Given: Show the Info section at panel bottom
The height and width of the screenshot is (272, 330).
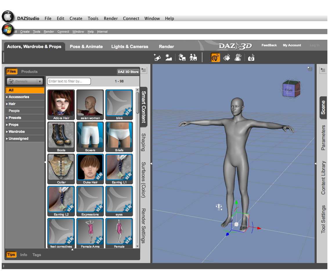Looking at the screenshot, I should pyautogui.click(x=24, y=255).
